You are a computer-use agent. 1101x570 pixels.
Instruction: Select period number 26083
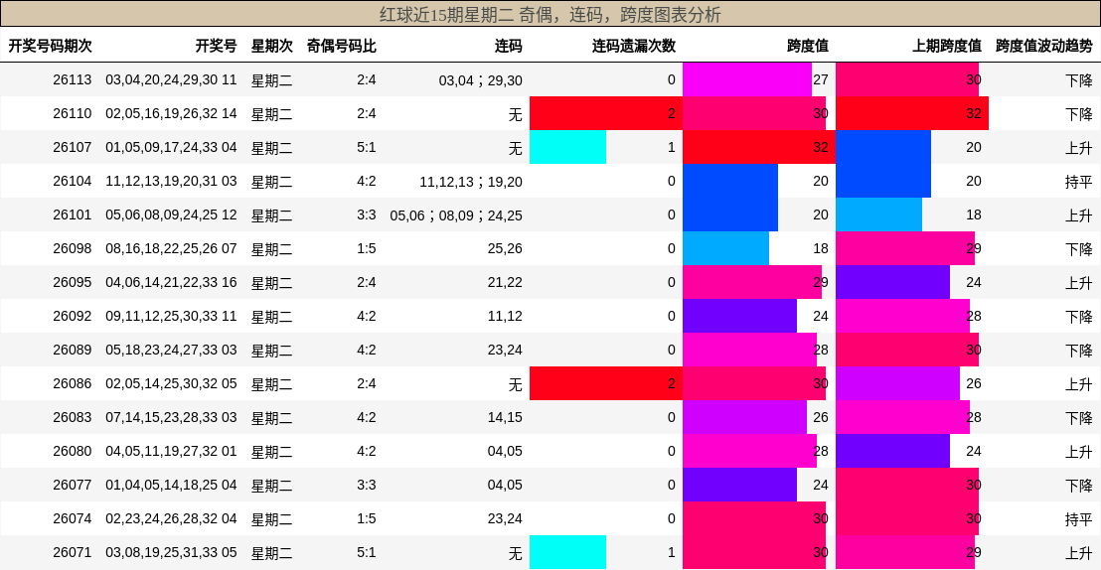point(73,417)
